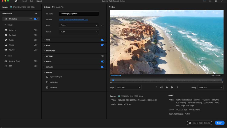Switch to the Edit tab
The image size is (227, 128).
click(x=32, y=1)
